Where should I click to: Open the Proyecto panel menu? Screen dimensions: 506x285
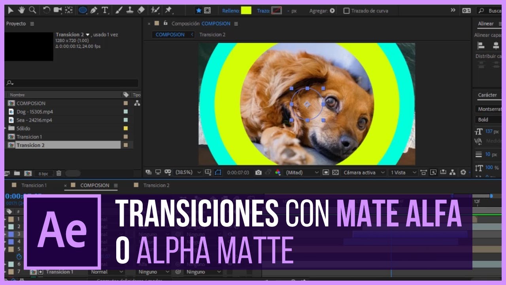32,24
